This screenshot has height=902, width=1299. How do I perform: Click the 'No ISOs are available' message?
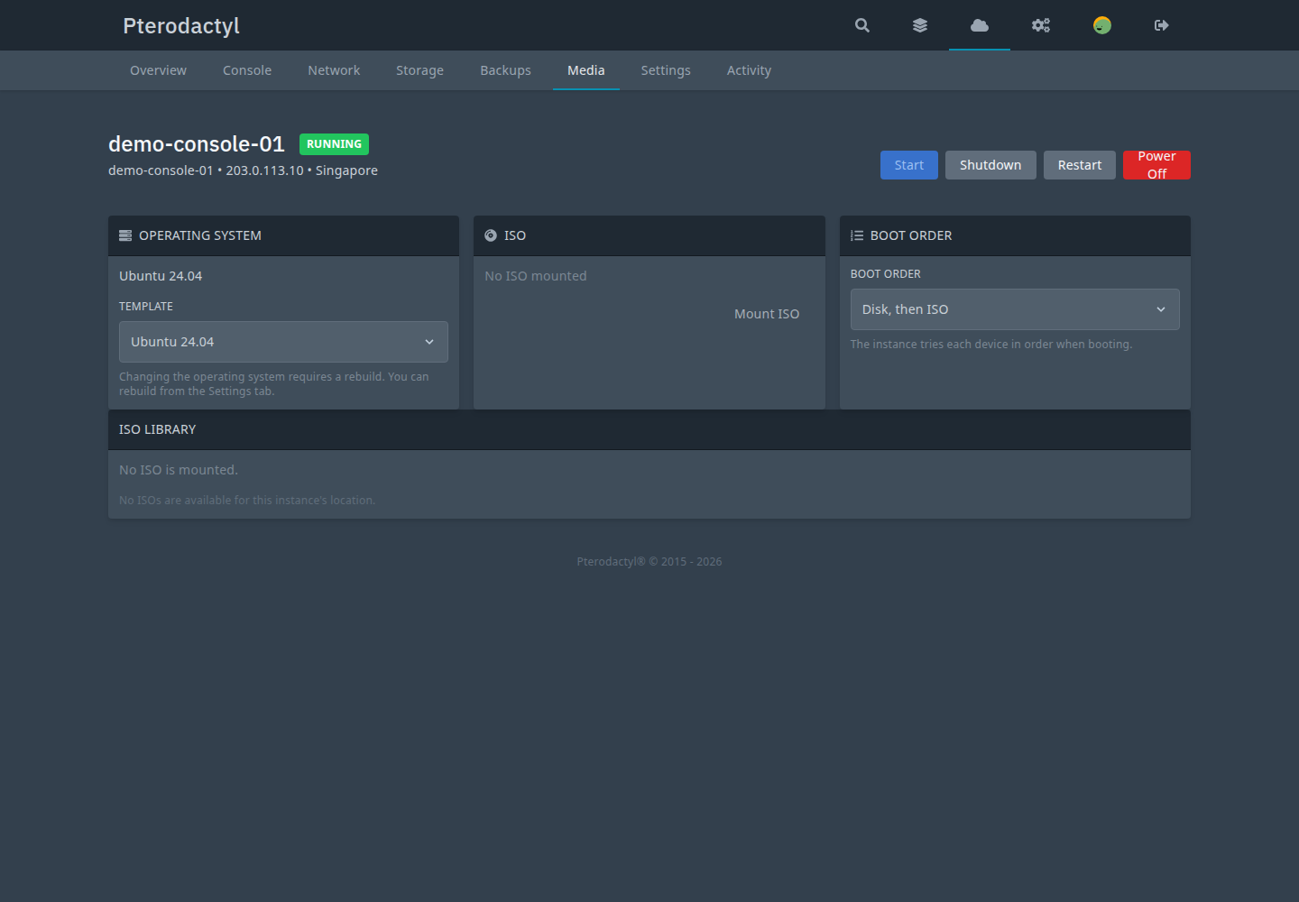[247, 501]
